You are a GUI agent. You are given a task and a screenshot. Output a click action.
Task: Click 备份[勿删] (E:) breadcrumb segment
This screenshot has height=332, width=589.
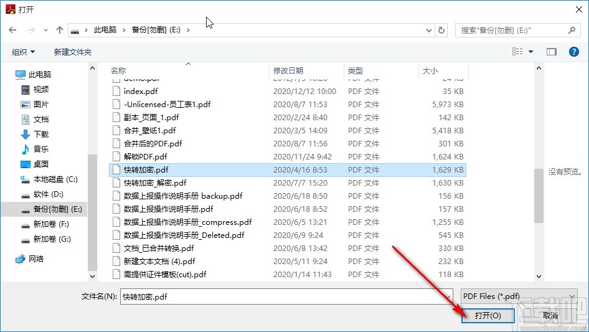pos(156,30)
